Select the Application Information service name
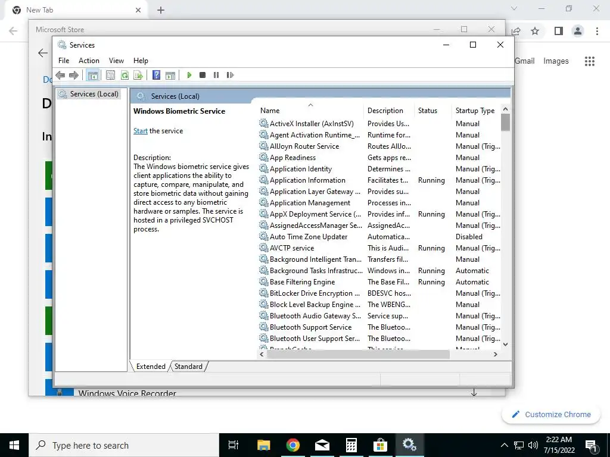This screenshot has height=457, width=610. point(307,180)
